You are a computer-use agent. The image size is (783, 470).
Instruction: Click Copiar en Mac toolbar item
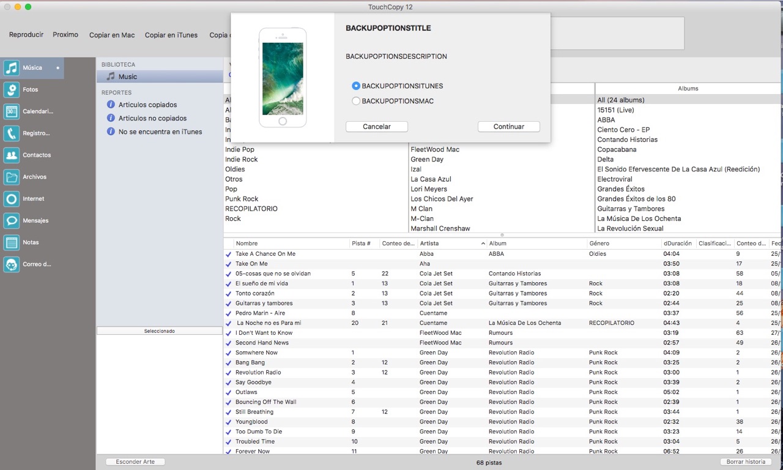point(112,35)
